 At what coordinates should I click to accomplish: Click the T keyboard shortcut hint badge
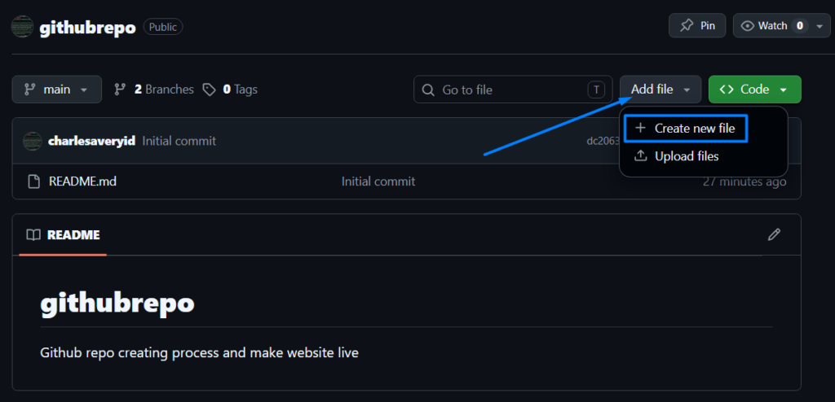(x=596, y=90)
